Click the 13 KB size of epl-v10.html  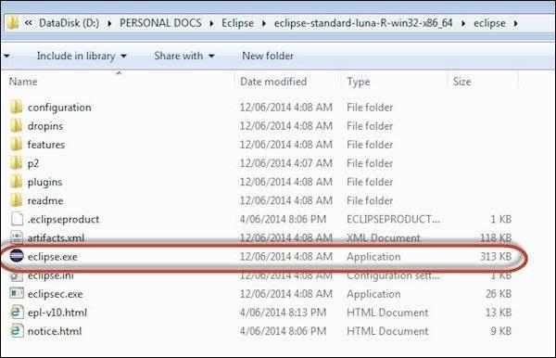pyautogui.click(x=499, y=313)
